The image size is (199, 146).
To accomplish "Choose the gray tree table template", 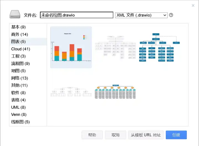I will click(x=71, y=92).
